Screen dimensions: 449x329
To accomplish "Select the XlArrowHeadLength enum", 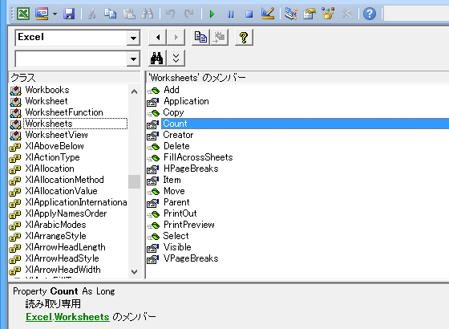I will pos(65,247).
